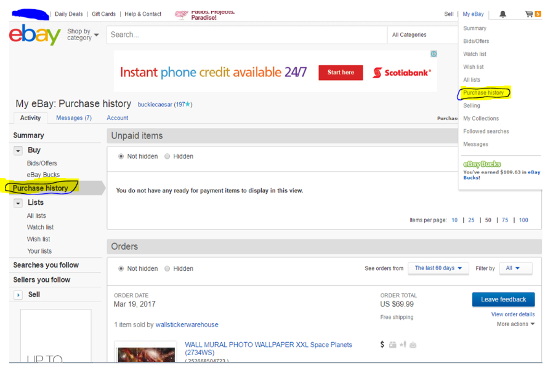
Task: Open Purchase history in left sidebar
Action: 40,188
